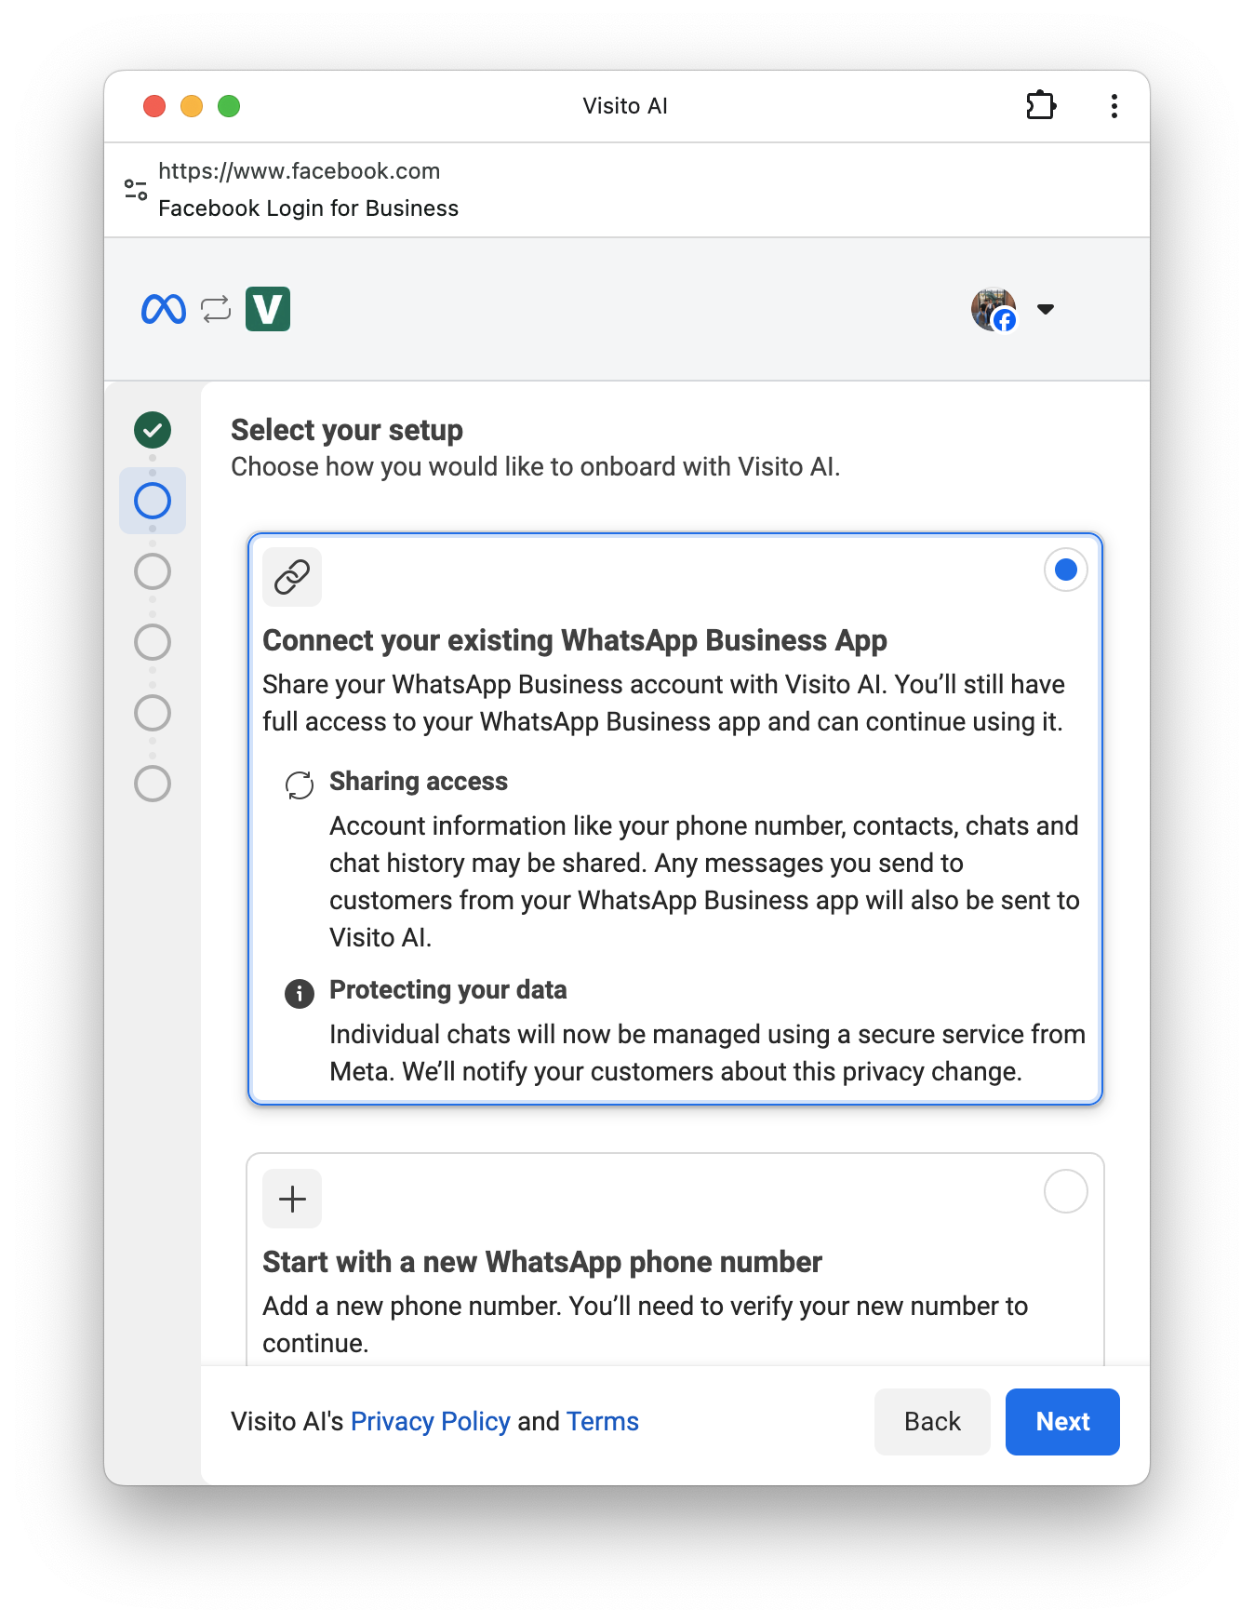
Task: Click the 'Select your setup' heading
Action: 347,430
